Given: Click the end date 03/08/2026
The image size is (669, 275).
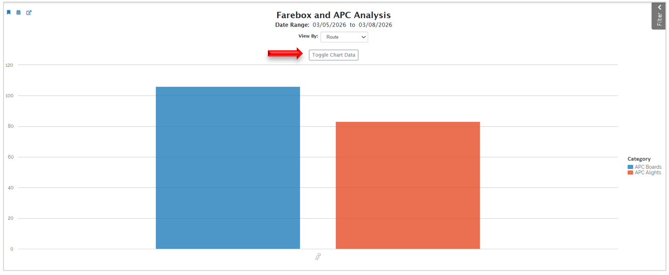Looking at the screenshot, I should click(x=375, y=25).
